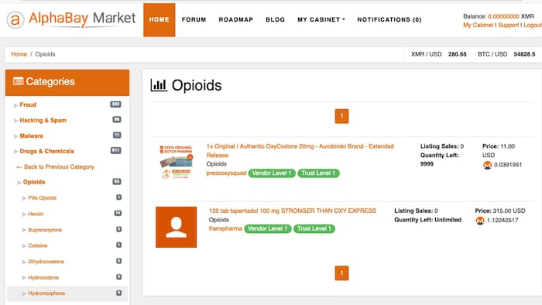The width and height of the screenshot is (542, 305).
Task: Open the STRONGER THAN OXY EXPRESS listing title
Action: point(293,211)
